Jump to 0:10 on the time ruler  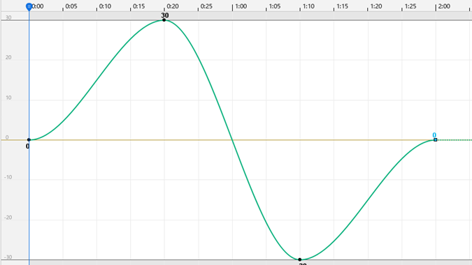105,6
